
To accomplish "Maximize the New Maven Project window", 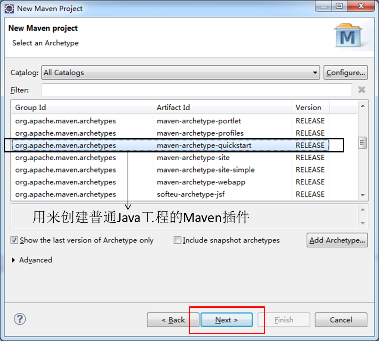I will [x=339, y=6].
